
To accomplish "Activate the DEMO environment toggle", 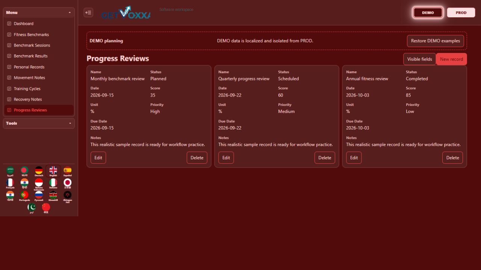I will click(x=428, y=12).
